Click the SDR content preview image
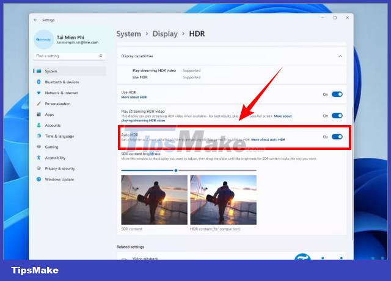 [155, 200]
